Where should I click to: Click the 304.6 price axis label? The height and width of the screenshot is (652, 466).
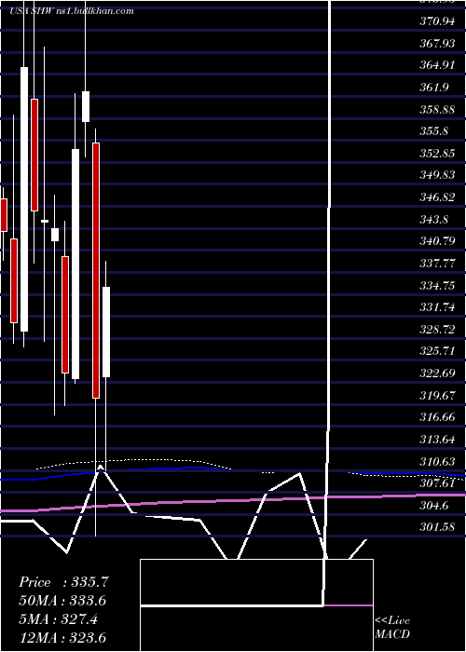(434, 505)
